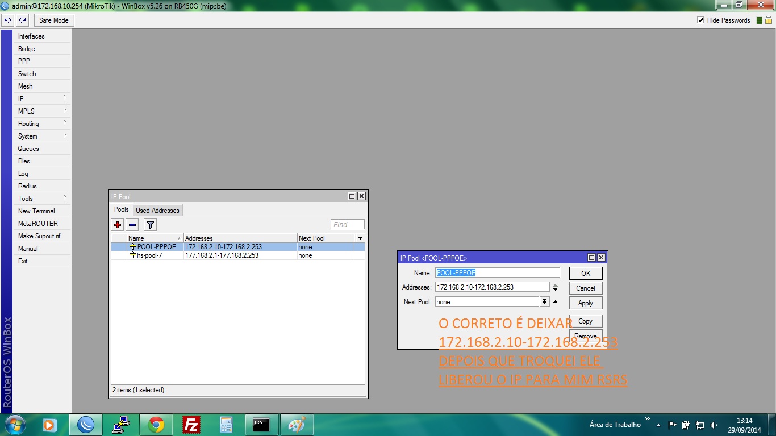Sort pools by the Next Pool column header
The width and height of the screenshot is (776, 436).
(326, 238)
